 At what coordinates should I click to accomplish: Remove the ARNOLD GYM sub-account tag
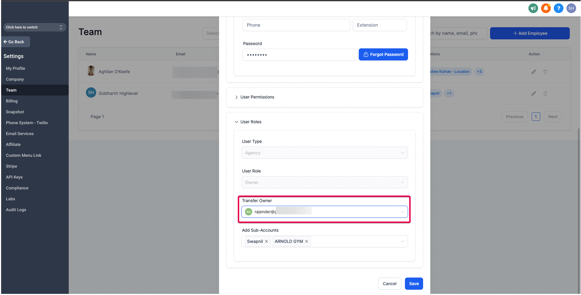[307, 241]
